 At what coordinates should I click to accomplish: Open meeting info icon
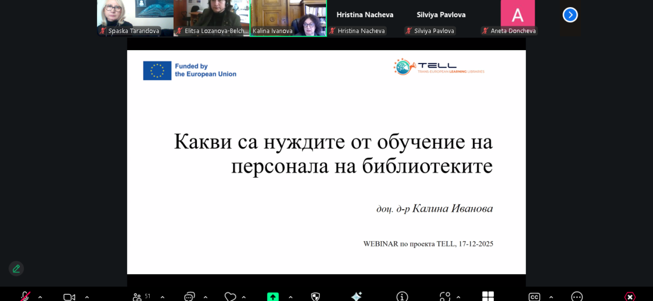(x=402, y=297)
